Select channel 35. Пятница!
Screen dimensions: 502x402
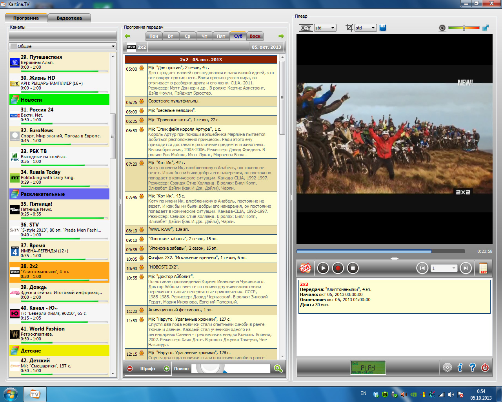tap(59, 209)
